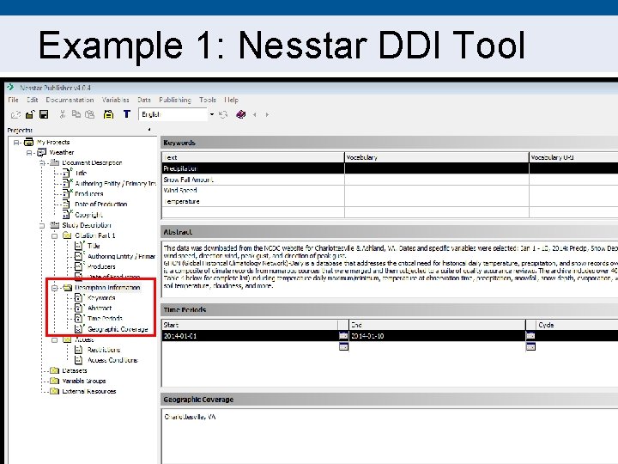The image size is (618, 464).
Task: Select Time Periods in the project tree
Action: click(x=105, y=318)
